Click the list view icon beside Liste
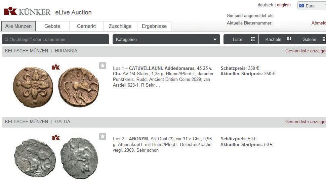Image resolution: width=326 pixels, height=191 pixels. pyautogui.click(x=253, y=39)
